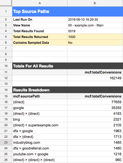Click the select-all corner box
This screenshot has height=163, width=123.
tap(6, 3)
